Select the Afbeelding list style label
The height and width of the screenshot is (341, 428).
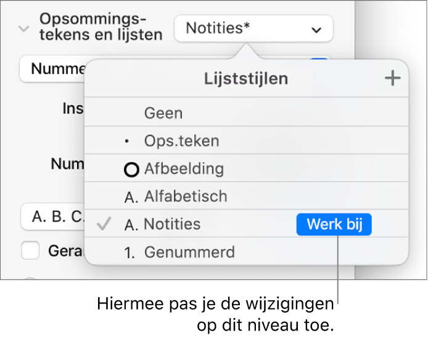pyautogui.click(x=184, y=170)
